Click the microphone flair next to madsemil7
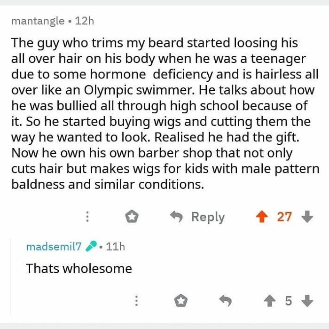The height and width of the screenshot is (329, 329). click(91, 246)
